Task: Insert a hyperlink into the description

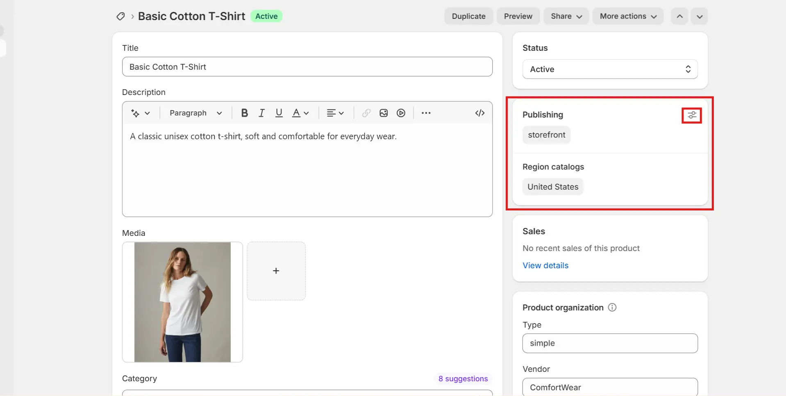Action: pos(366,113)
